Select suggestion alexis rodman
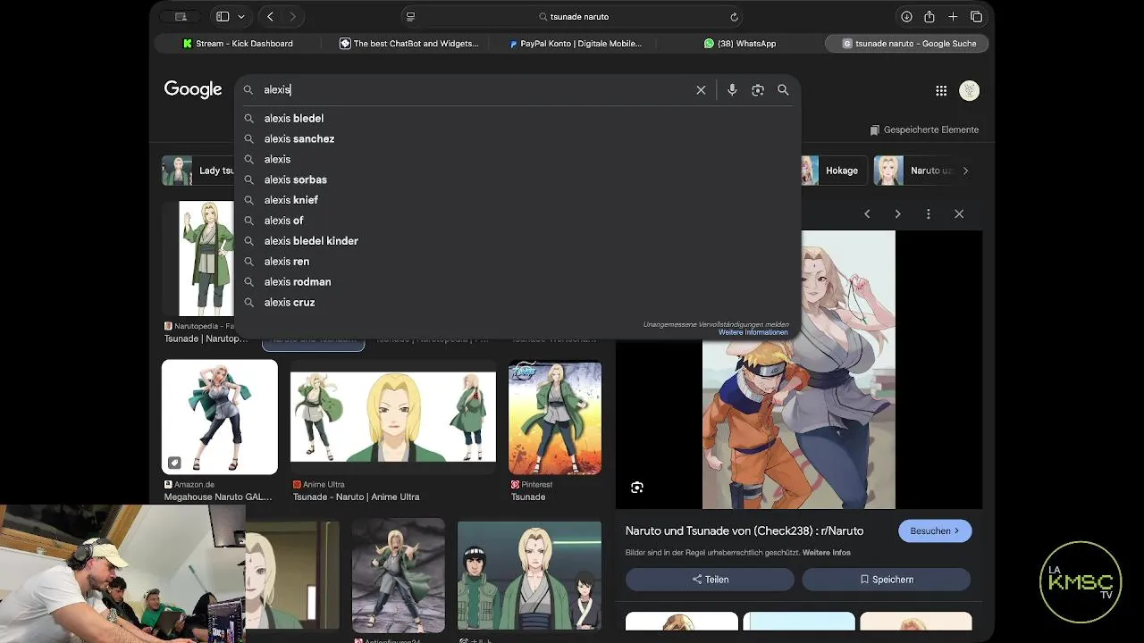The image size is (1144, 643). coord(517,282)
